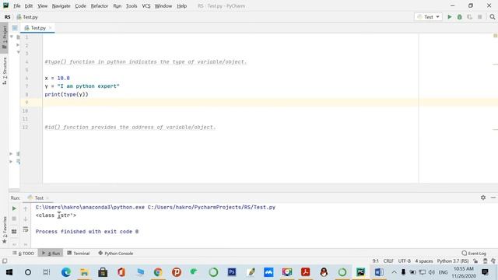Screen dimensions: 498x280
Task: Open the Code menu
Action: tap(80, 6)
